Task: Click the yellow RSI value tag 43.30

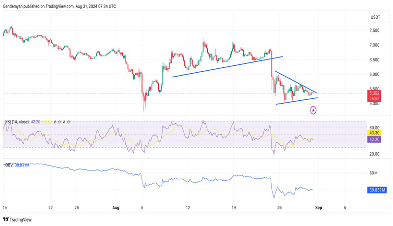Action: click(374, 133)
